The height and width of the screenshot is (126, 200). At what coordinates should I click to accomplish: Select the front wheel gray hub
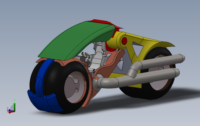pos(74,87)
